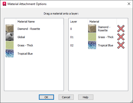
Task: Close the Material Attachment Options dialog
Action: 129,4
